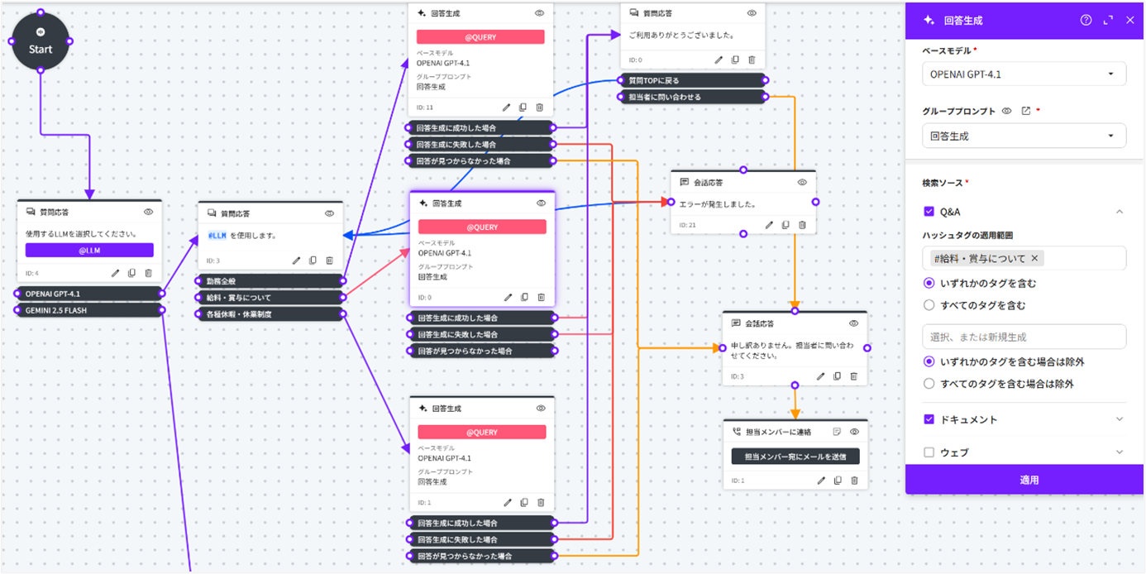The width and height of the screenshot is (1146, 574).
Task: Click the note icon on 担当メンバーに連絡 node
Action: coord(837,432)
